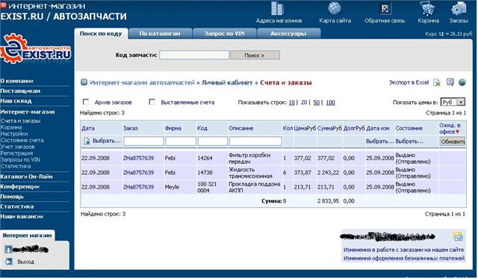Screen dimensions: 478x279
Task: Click the Обновить button
Action: tap(453, 141)
